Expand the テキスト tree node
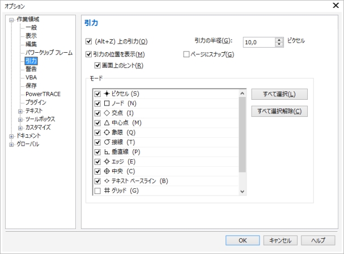344x254 pixels. [20, 111]
